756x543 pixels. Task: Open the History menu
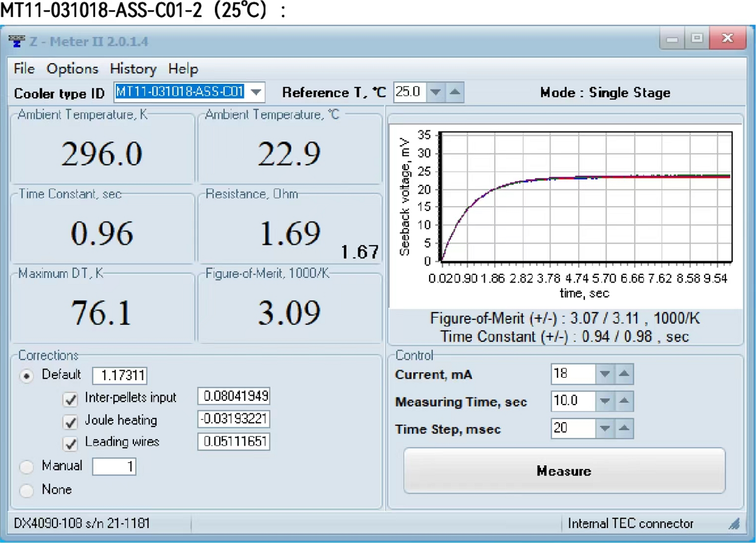tap(133, 68)
